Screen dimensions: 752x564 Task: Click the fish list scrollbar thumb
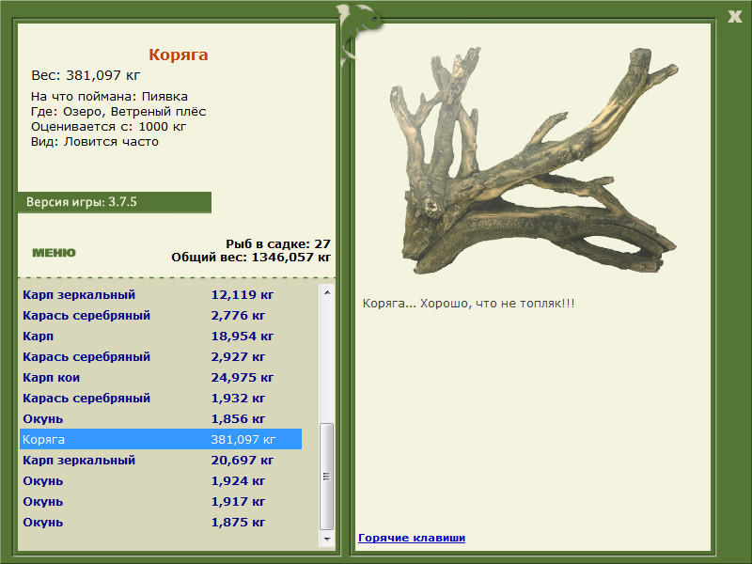coord(327,477)
